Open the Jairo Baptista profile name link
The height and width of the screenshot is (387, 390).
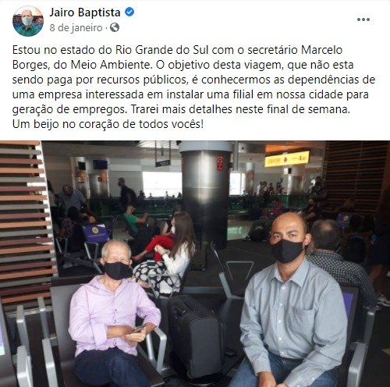85,12
